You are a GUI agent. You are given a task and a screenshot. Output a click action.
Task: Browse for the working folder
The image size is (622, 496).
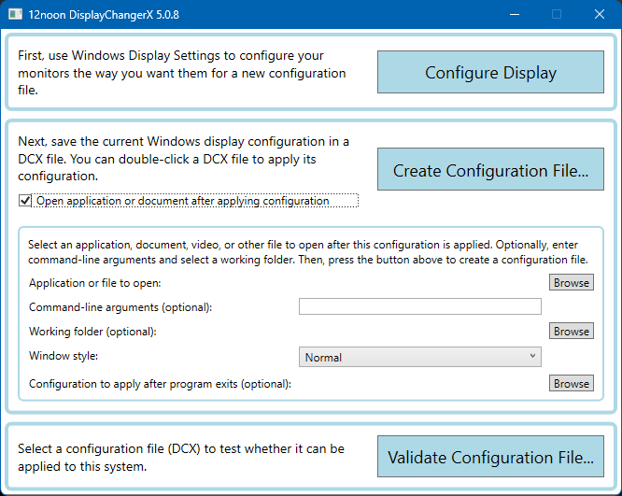point(571,331)
